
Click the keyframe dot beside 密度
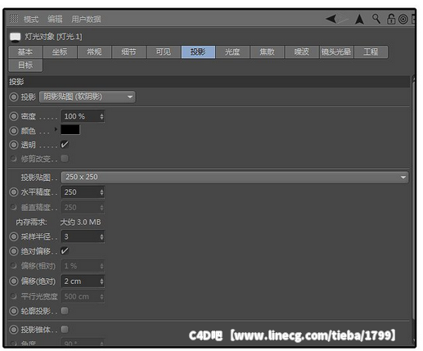pos(14,116)
